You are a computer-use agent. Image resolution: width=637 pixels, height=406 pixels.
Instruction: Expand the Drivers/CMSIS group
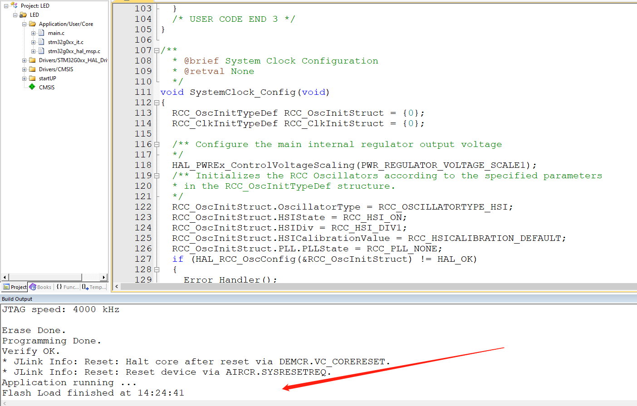point(24,69)
